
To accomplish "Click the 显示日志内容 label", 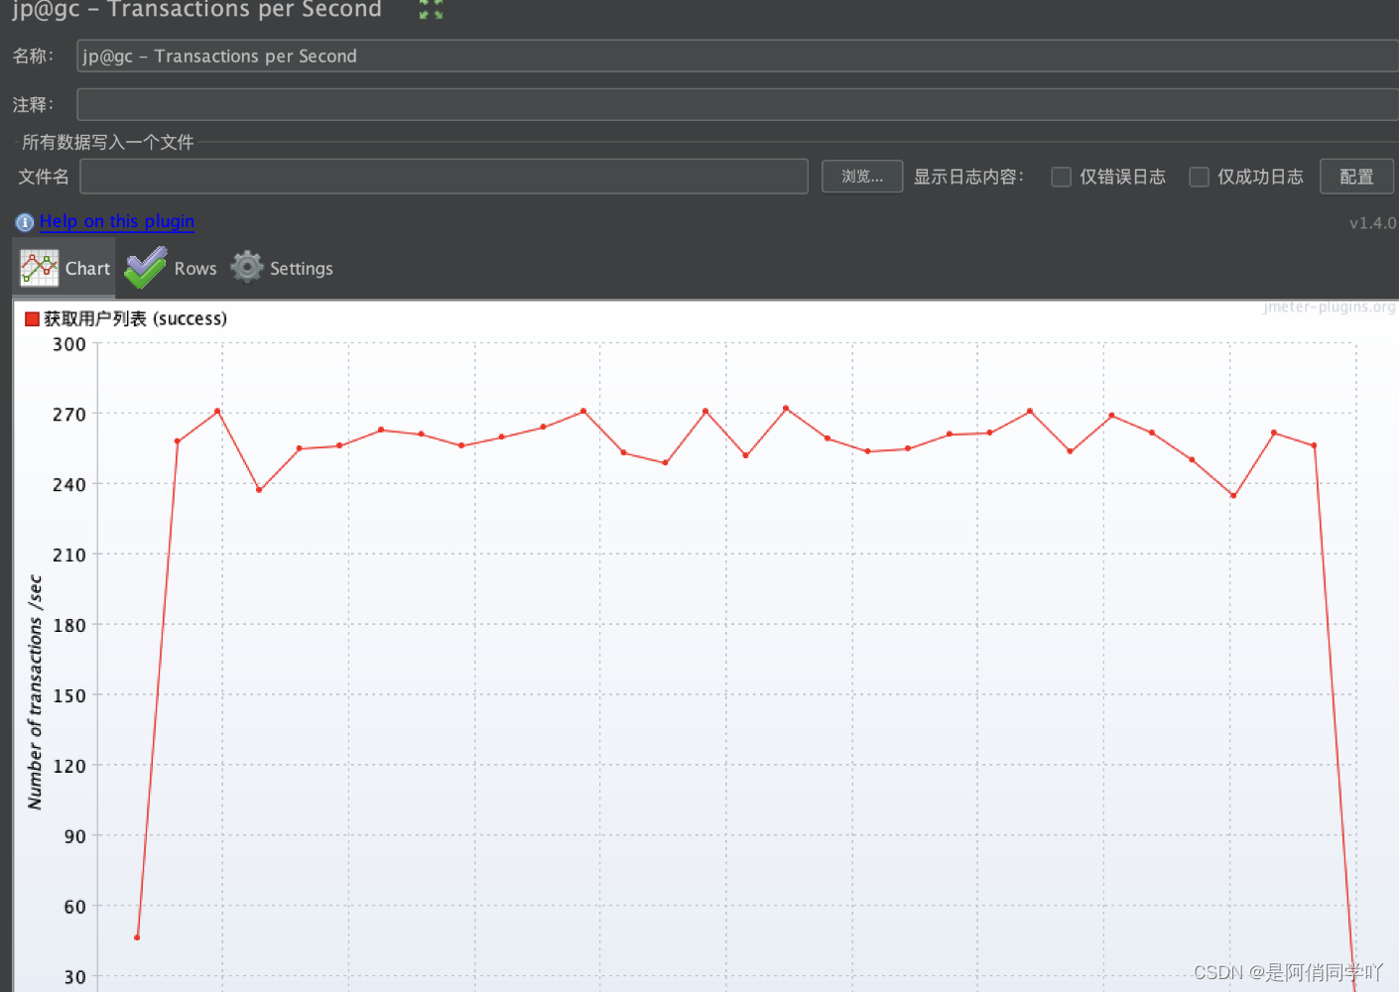I will click(968, 177).
